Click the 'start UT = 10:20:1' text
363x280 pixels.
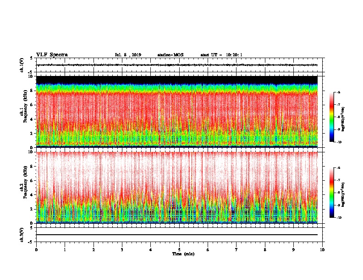[221, 55]
